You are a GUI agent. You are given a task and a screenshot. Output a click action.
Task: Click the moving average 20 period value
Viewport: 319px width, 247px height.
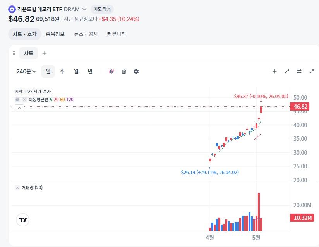click(56, 99)
